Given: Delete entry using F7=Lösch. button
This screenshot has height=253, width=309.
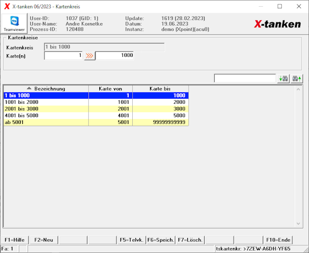Looking at the screenshot, I should [190, 240].
